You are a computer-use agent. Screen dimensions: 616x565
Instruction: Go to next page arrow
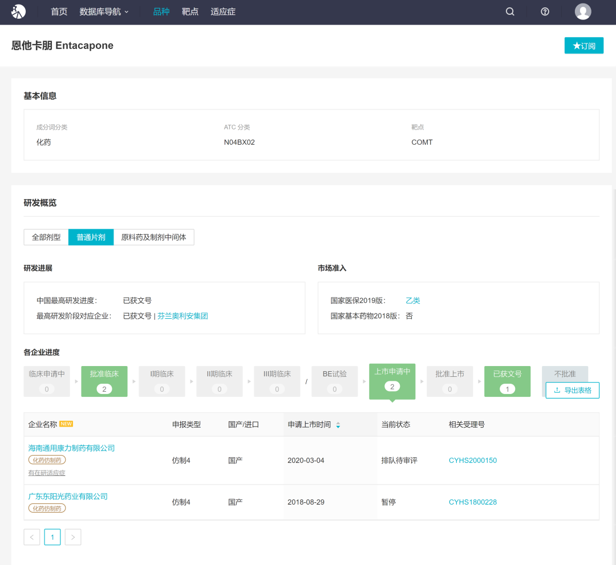(73, 537)
